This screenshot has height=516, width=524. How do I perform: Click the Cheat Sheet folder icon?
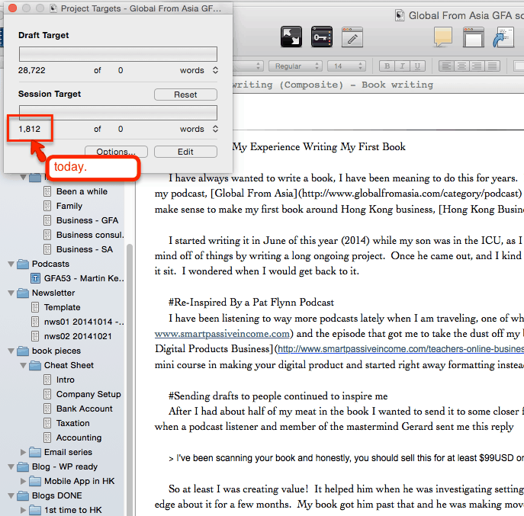(x=35, y=365)
